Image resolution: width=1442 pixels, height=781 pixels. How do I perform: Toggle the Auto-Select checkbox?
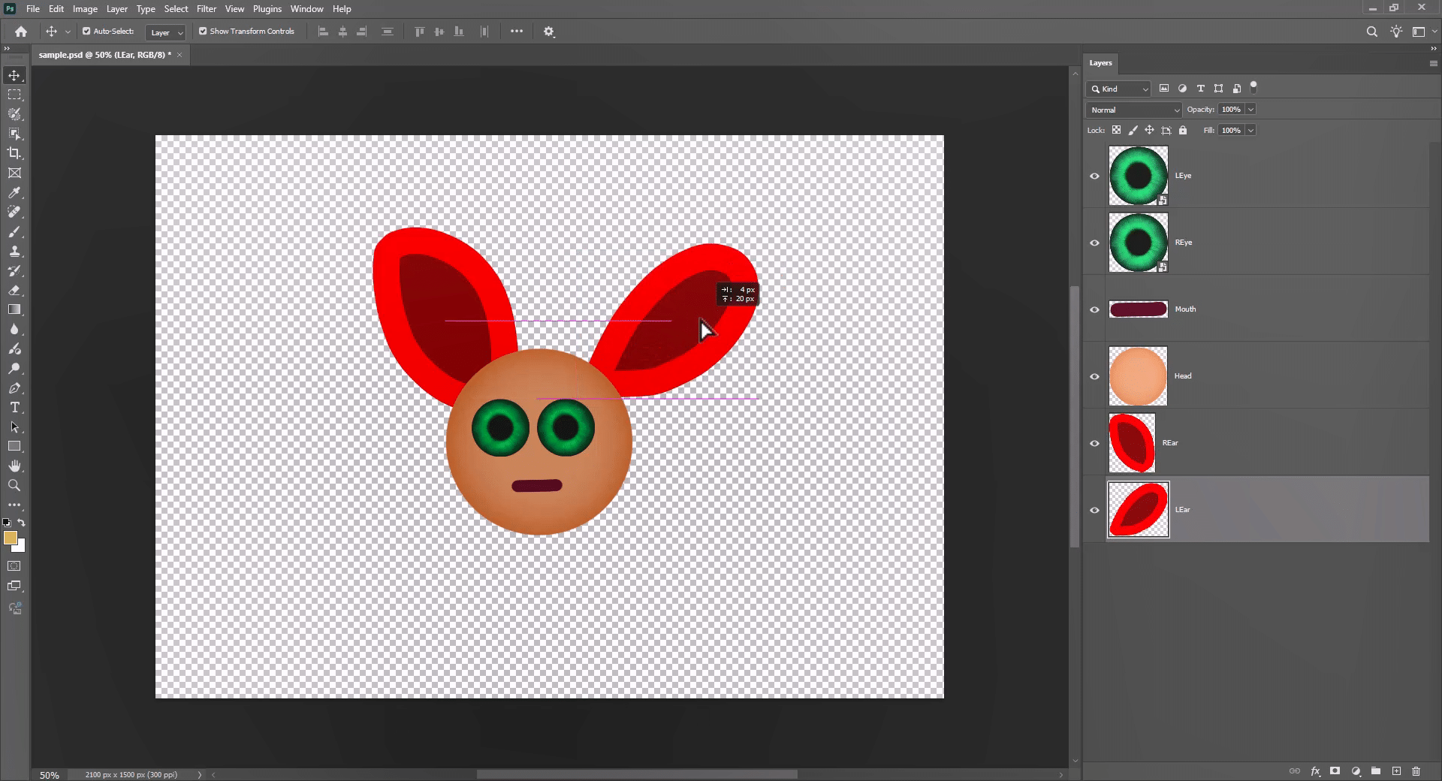pyautogui.click(x=86, y=32)
